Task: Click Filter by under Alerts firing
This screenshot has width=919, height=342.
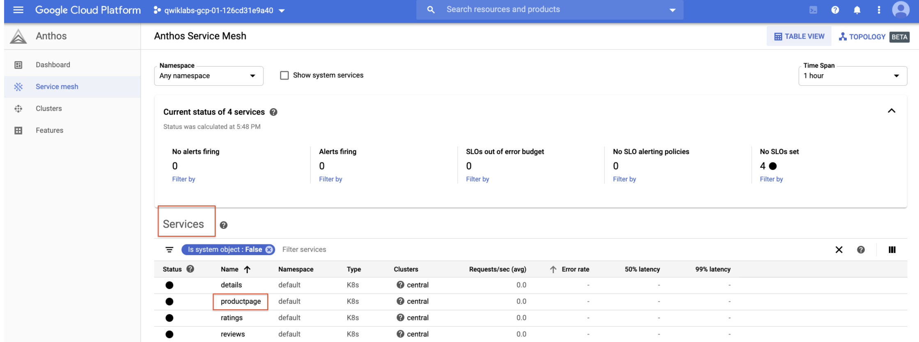Action: click(x=331, y=179)
